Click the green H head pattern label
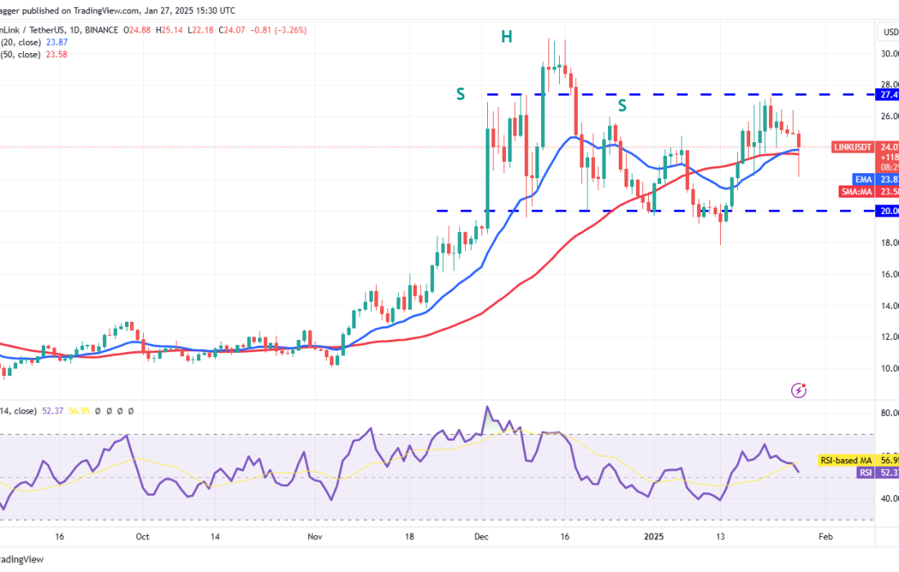 (507, 36)
